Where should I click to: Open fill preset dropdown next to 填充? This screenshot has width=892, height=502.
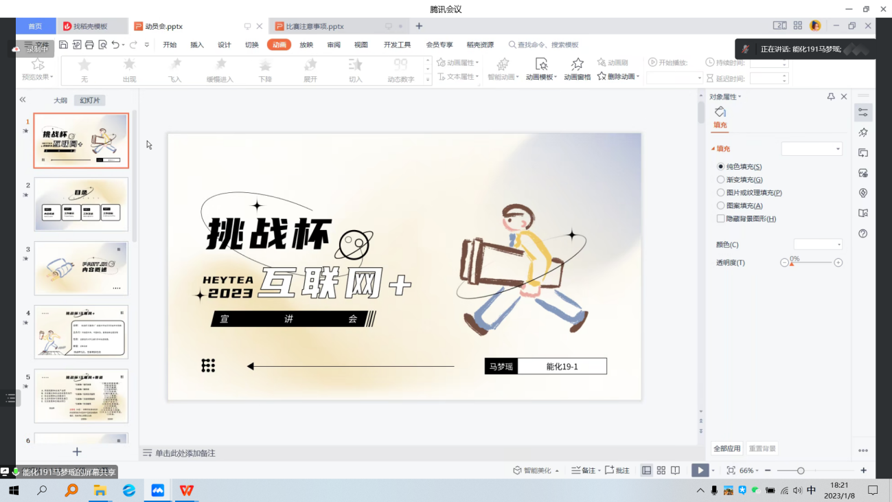click(x=812, y=149)
